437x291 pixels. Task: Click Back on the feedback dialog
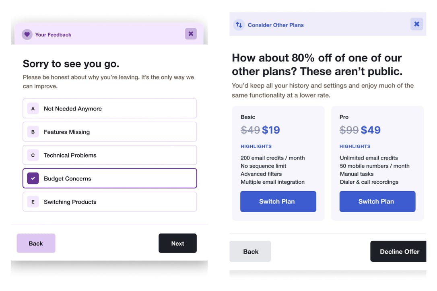point(36,243)
